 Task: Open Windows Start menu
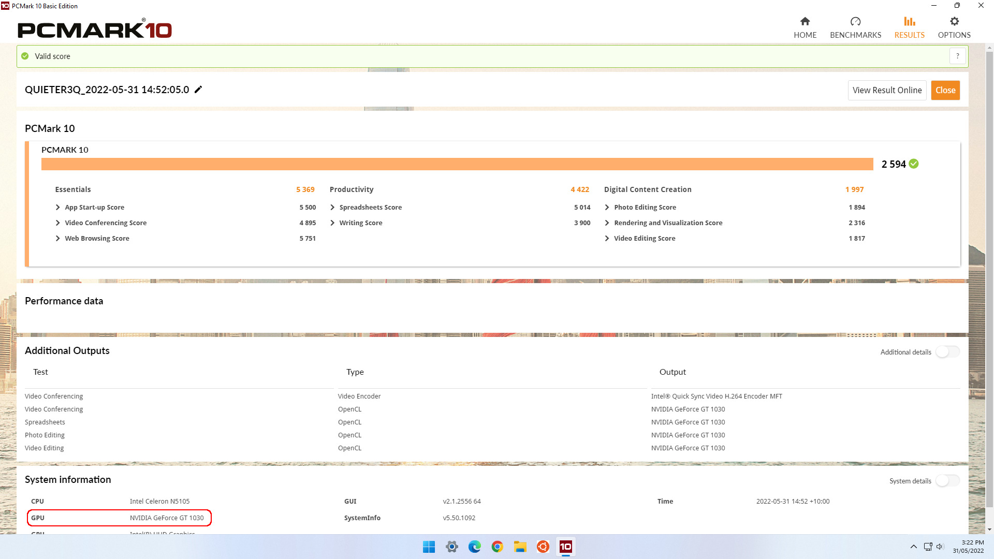pyautogui.click(x=429, y=547)
